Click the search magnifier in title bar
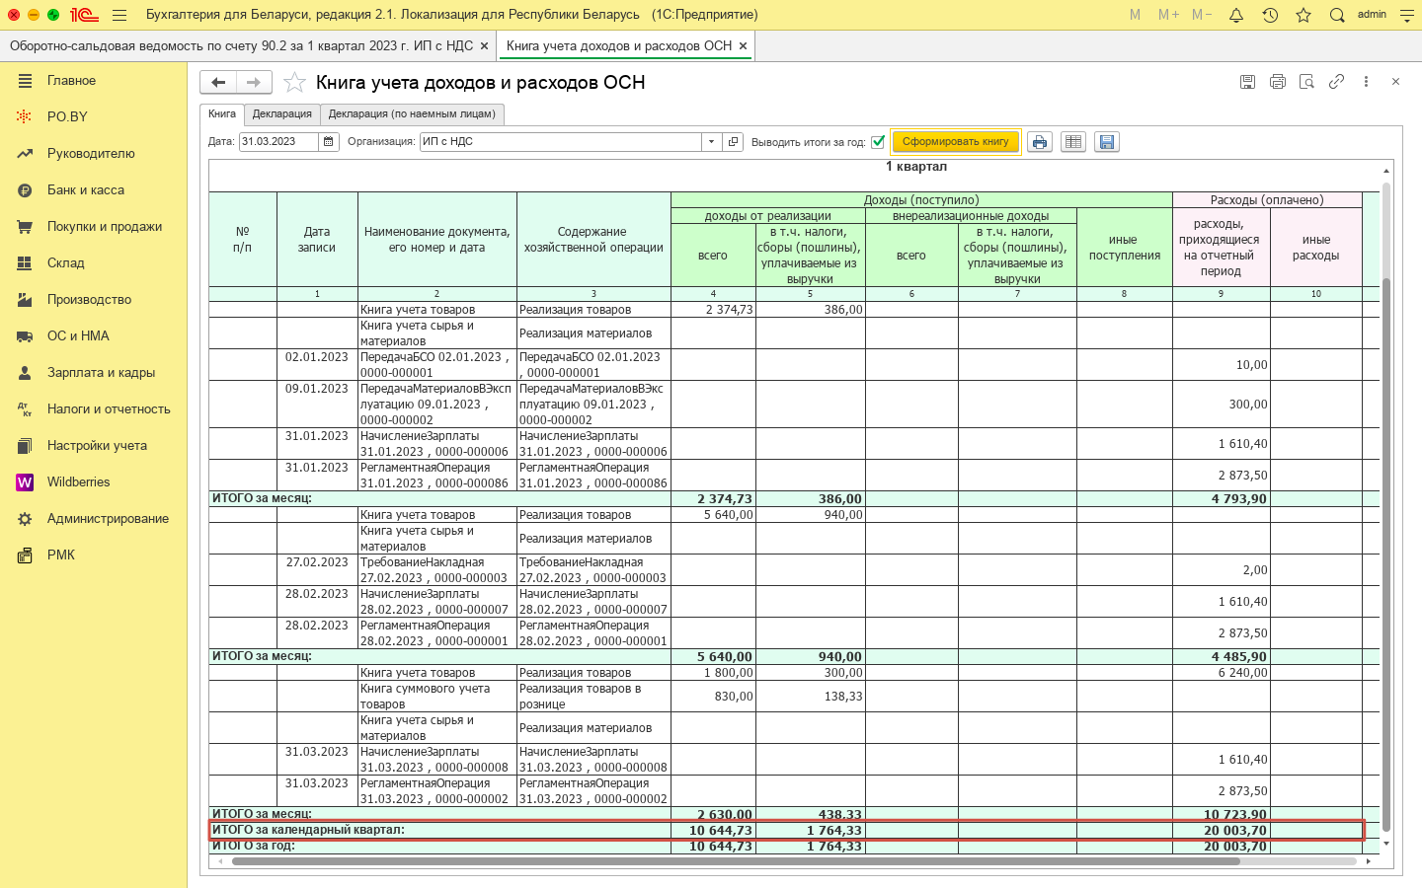Image resolution: width=1422 pixels, height=888 pixels. click(x=1337, y=15)
